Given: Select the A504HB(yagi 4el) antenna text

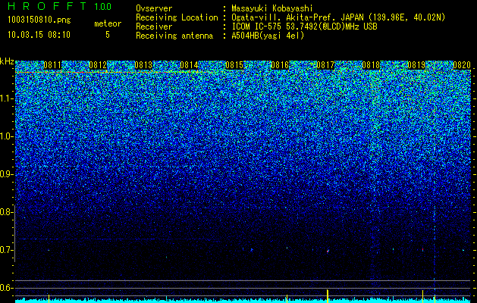Looking at the screenshot, I should [x=268, y=36].
